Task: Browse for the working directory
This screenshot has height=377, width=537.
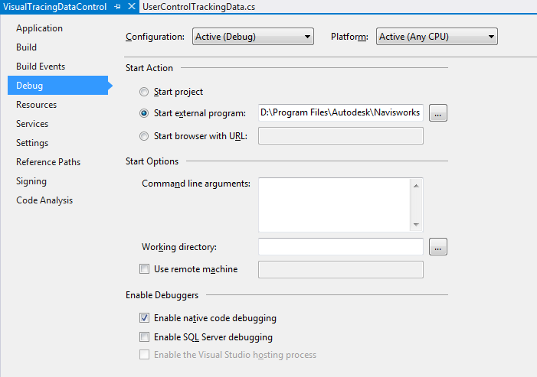Action: pyautogui.click(x=438, y=247)
